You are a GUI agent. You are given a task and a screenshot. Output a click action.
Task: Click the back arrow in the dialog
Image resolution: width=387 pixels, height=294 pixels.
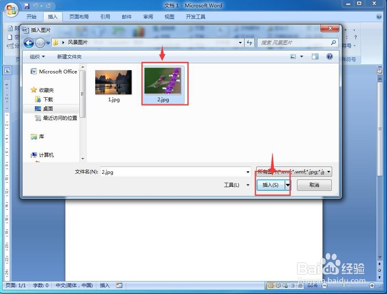29,43
